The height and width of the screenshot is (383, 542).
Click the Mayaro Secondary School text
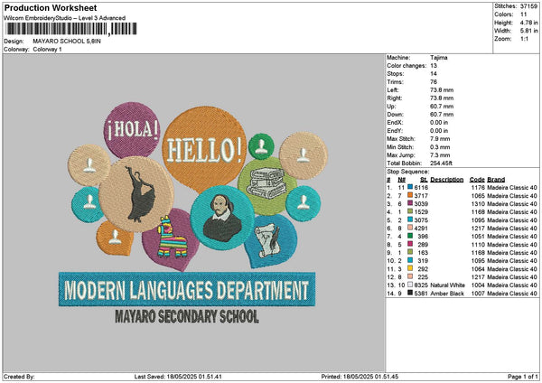(186, 317)
